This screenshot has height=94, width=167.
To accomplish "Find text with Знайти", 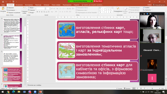I will (x=146, y=8).
